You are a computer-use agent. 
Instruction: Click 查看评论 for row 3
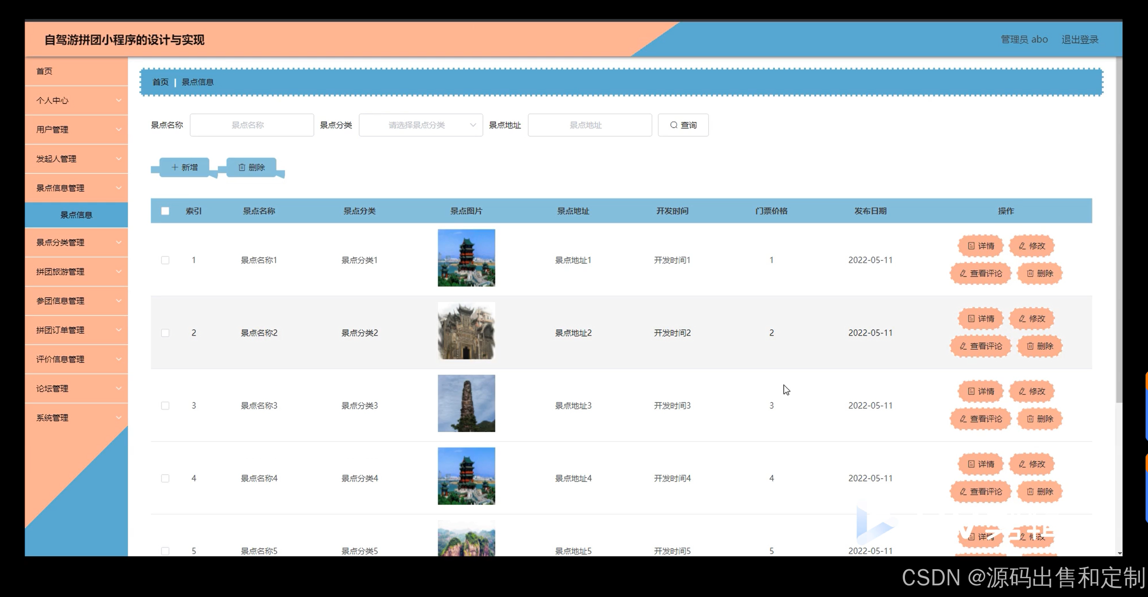click(x=980, y=419)
